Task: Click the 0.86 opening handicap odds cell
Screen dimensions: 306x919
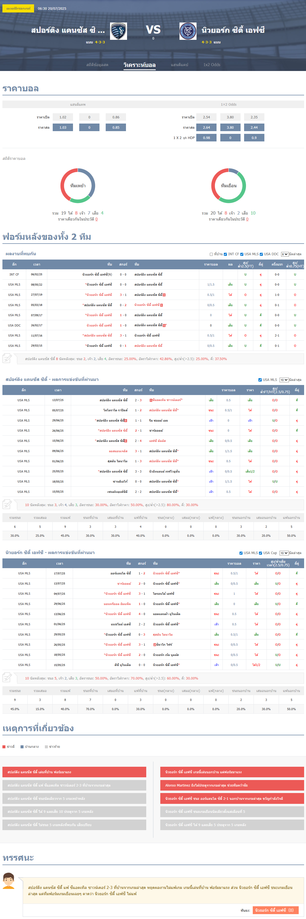Action: [x=116, y=117]
